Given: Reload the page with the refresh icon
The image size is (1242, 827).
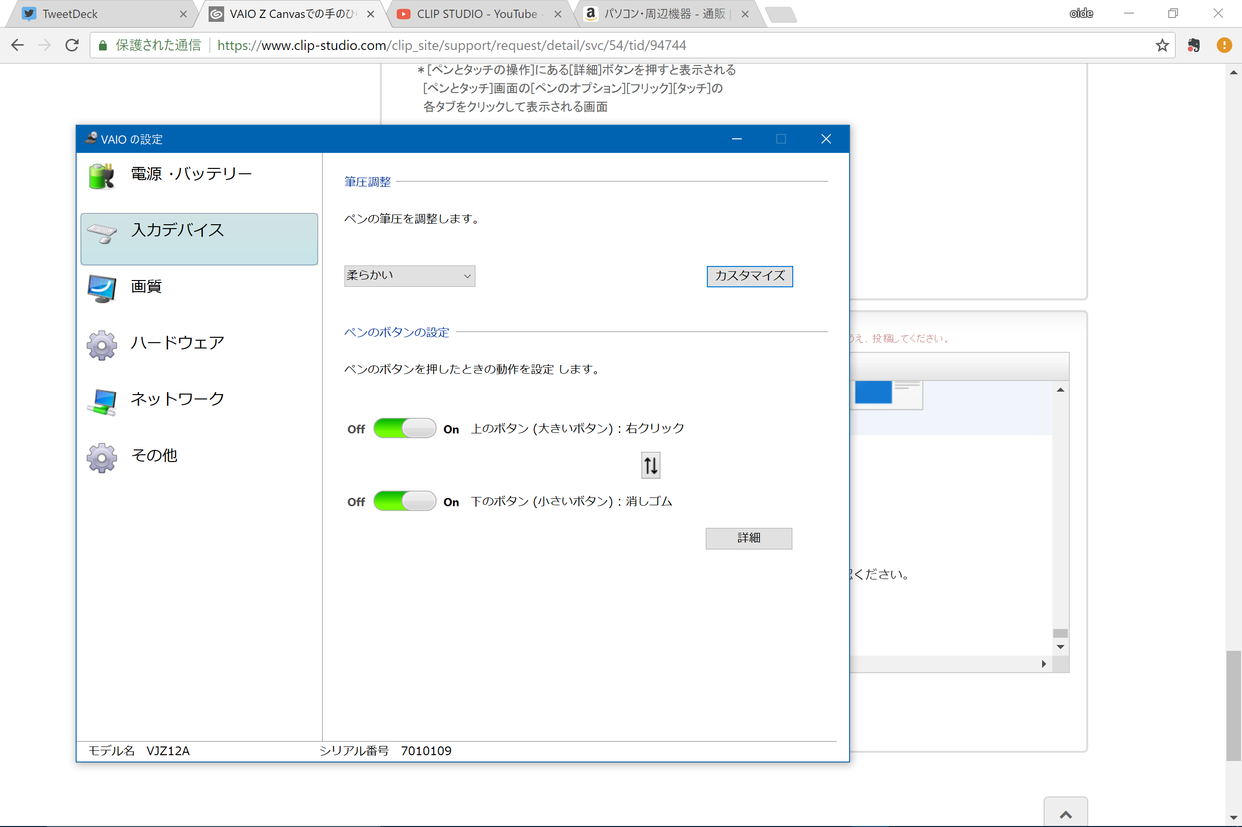Looking at the screenshot, I should point(72,45).
